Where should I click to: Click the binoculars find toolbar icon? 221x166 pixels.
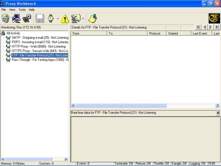point(27,18)
